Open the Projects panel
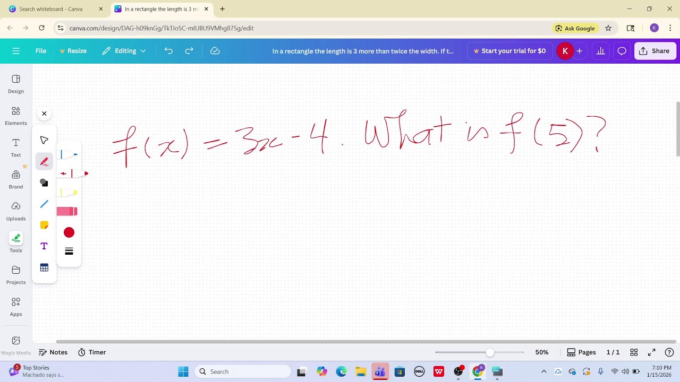This screenshot has width=680, height=382. (16, 275)
